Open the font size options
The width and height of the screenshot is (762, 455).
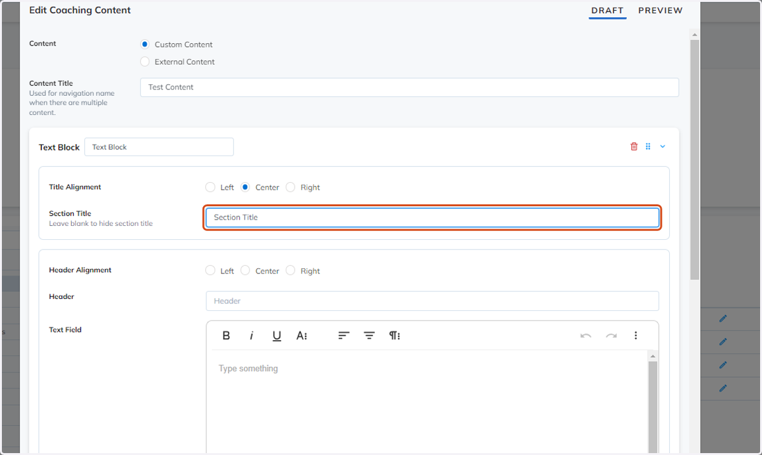[x=302, y=336]
